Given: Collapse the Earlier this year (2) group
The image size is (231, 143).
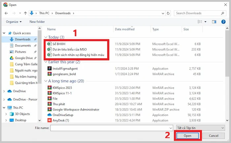Looking at the screenshot, I should (x=46, y=62).
